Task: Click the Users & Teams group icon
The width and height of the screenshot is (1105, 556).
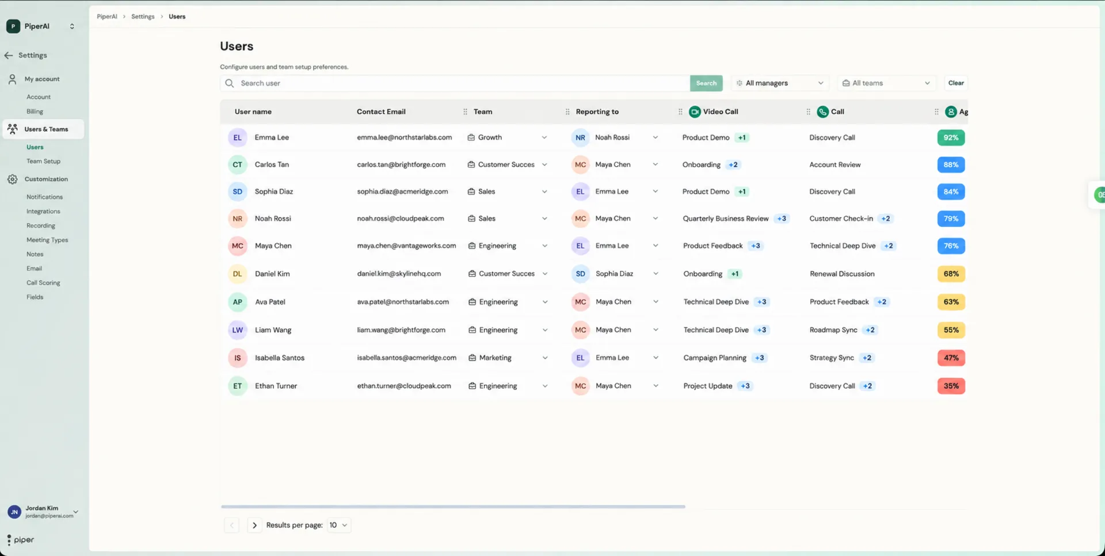Action: point(12,129)
